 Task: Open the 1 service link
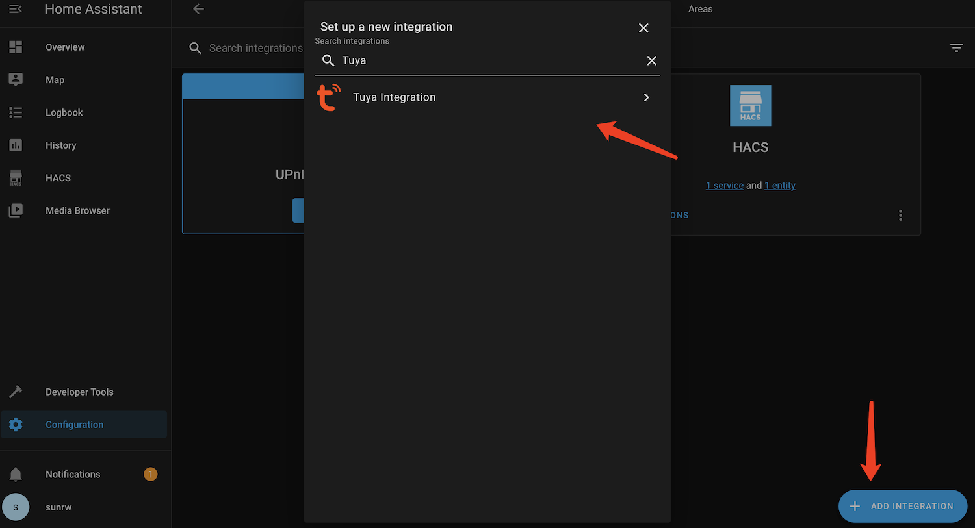[724, 185]
